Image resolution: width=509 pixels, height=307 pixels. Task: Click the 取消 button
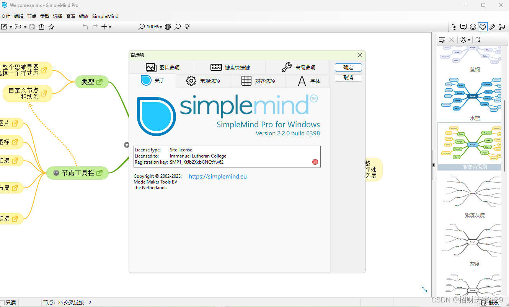[x=348, y=78]
